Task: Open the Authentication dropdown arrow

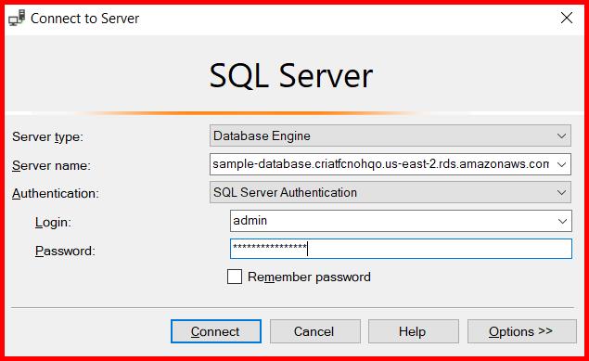Action: click(x=561, y=193)
